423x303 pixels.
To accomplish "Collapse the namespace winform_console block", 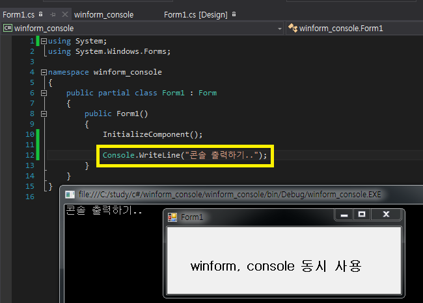I will 44,72.
